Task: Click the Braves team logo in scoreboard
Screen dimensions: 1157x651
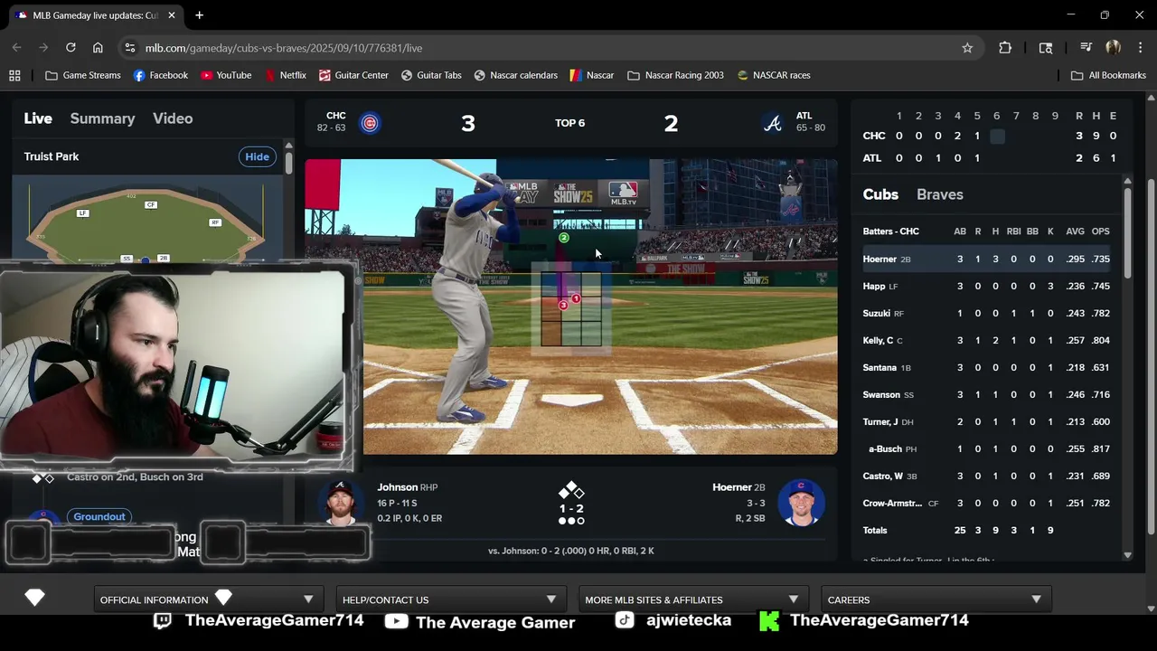Action: 773,123
